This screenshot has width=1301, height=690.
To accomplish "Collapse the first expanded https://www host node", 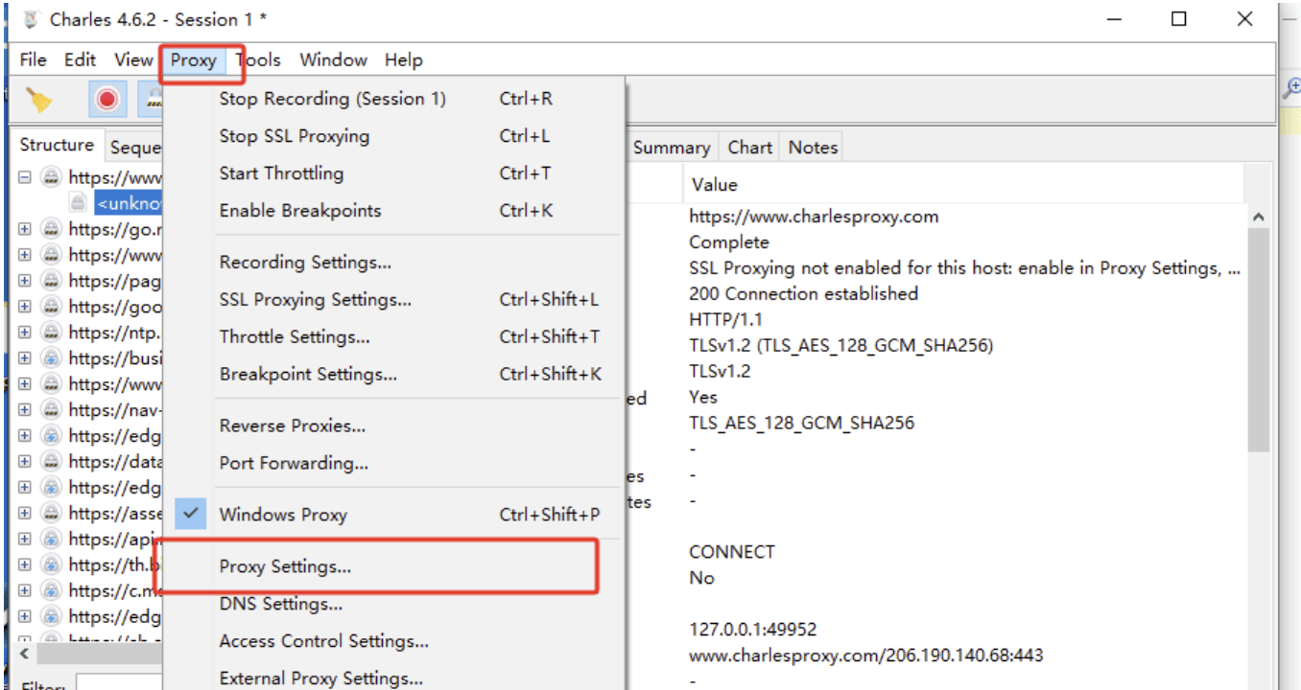I will tap(25, 177).
